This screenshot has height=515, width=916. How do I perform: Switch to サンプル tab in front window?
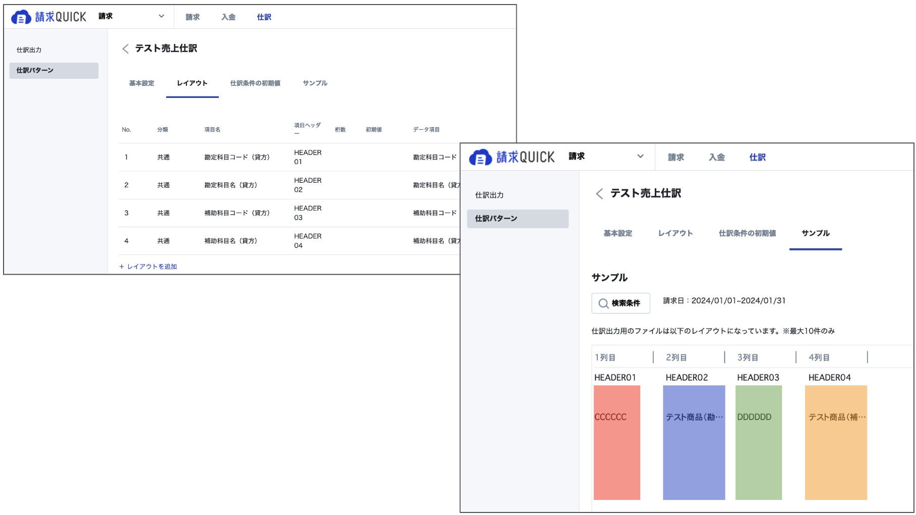pyautogui.click(x=815, y=233)
